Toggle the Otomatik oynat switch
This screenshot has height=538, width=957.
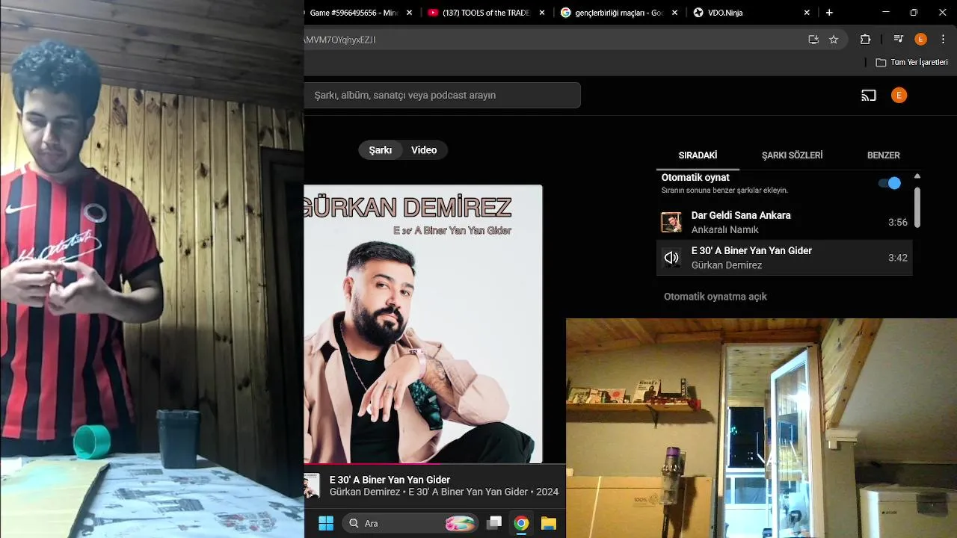[890, 183]
